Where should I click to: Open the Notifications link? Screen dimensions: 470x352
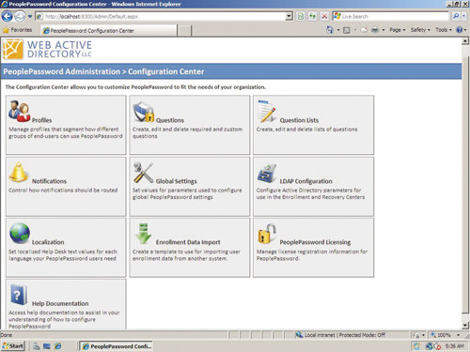(49, 181)
